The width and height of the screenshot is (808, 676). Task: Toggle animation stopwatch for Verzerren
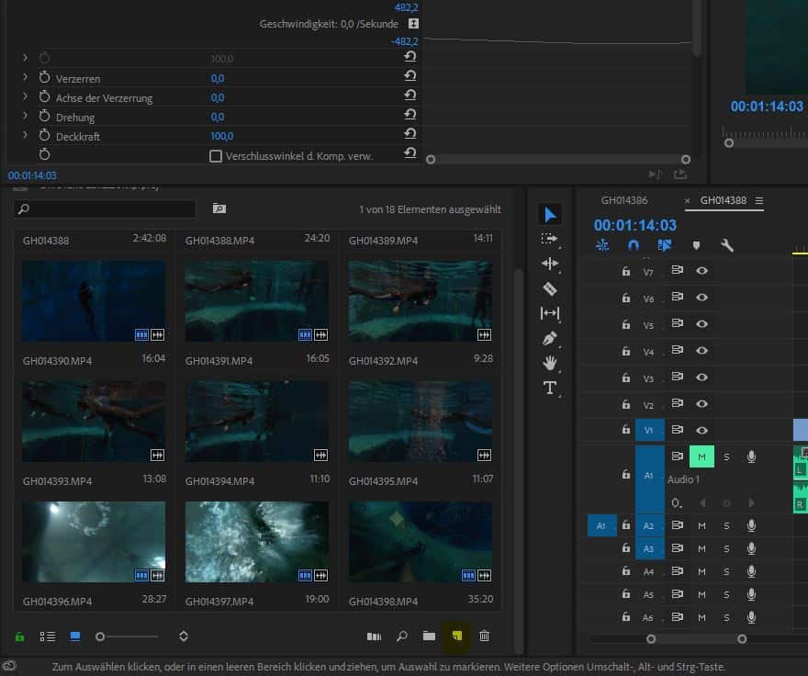point(44,77)
